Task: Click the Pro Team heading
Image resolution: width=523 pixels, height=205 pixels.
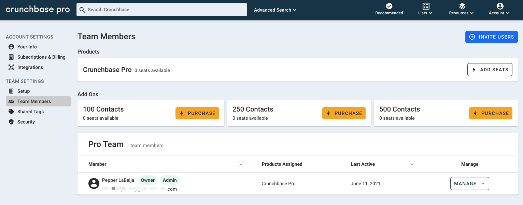Action: (x=106, y=144)
